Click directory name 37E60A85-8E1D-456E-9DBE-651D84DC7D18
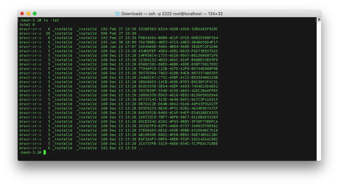The height and width of the screenshot is (186, 339). (178, 130)
